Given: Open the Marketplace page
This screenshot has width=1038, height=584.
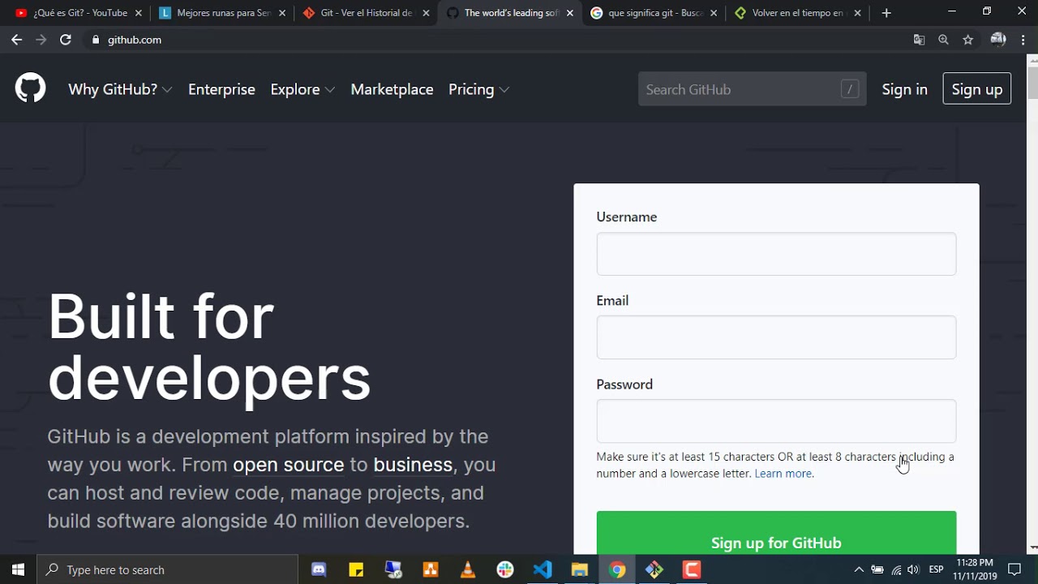Looking at the screenshot, I should 392,89.
